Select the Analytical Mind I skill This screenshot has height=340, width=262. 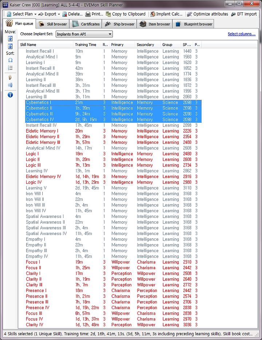tap(113, 57)
